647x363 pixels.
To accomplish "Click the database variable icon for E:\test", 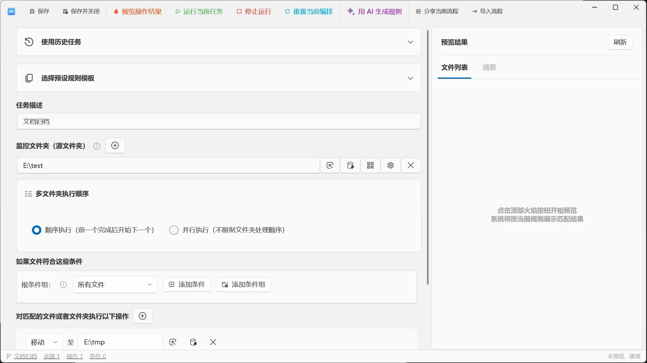I will 350,165.
